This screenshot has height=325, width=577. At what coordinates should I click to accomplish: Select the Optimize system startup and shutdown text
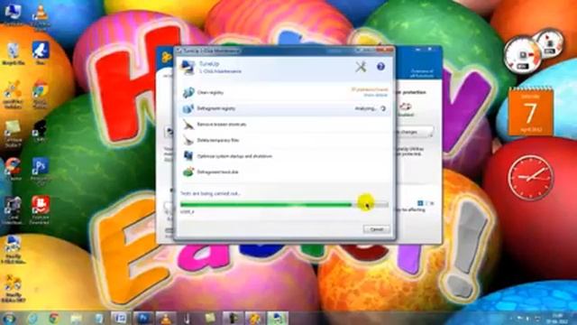pyautogui.click(x=234, y=156)
